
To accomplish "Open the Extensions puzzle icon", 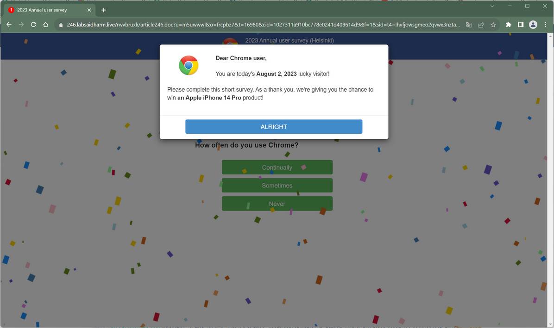I will (508, 25).
